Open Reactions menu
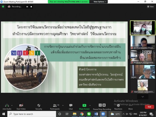156x117 pixels. pyautogui.click(x=118, y=107)
